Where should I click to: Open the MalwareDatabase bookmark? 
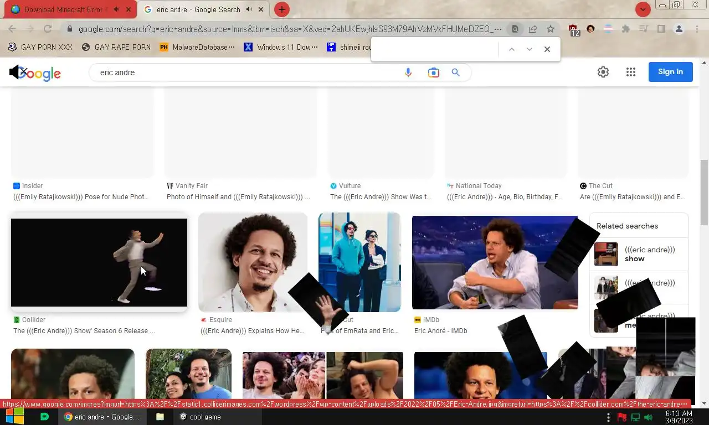(197, 47)
